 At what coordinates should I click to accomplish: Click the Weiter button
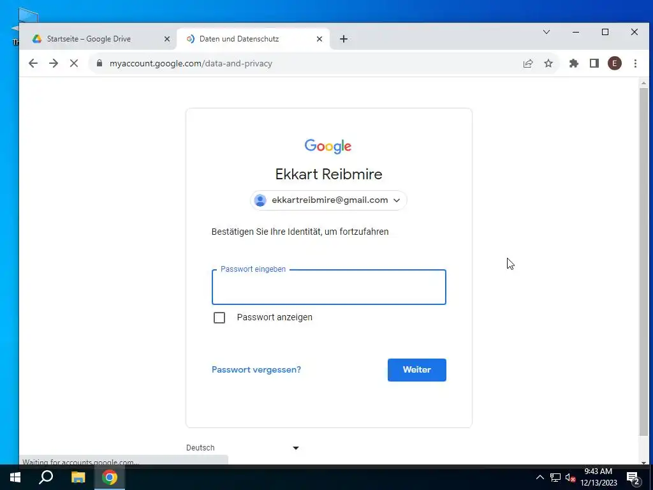coord(417,370)
